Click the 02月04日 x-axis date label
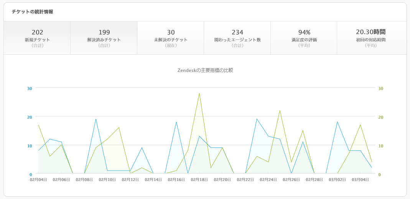 pos(38,180)
